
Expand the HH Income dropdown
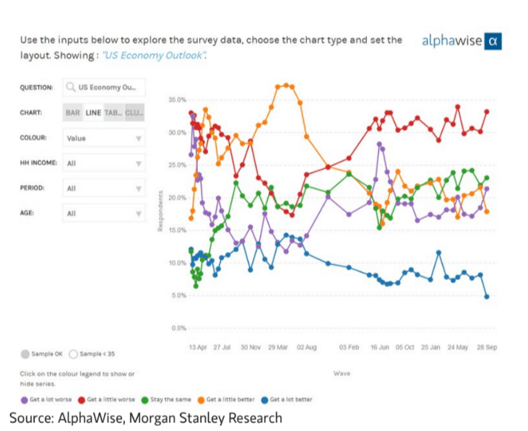tap(104, 163)
